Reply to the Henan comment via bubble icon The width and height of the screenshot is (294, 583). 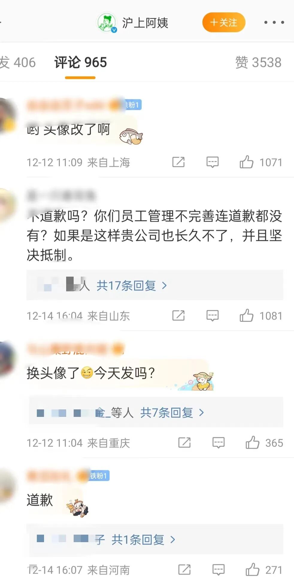coord(219,570)
